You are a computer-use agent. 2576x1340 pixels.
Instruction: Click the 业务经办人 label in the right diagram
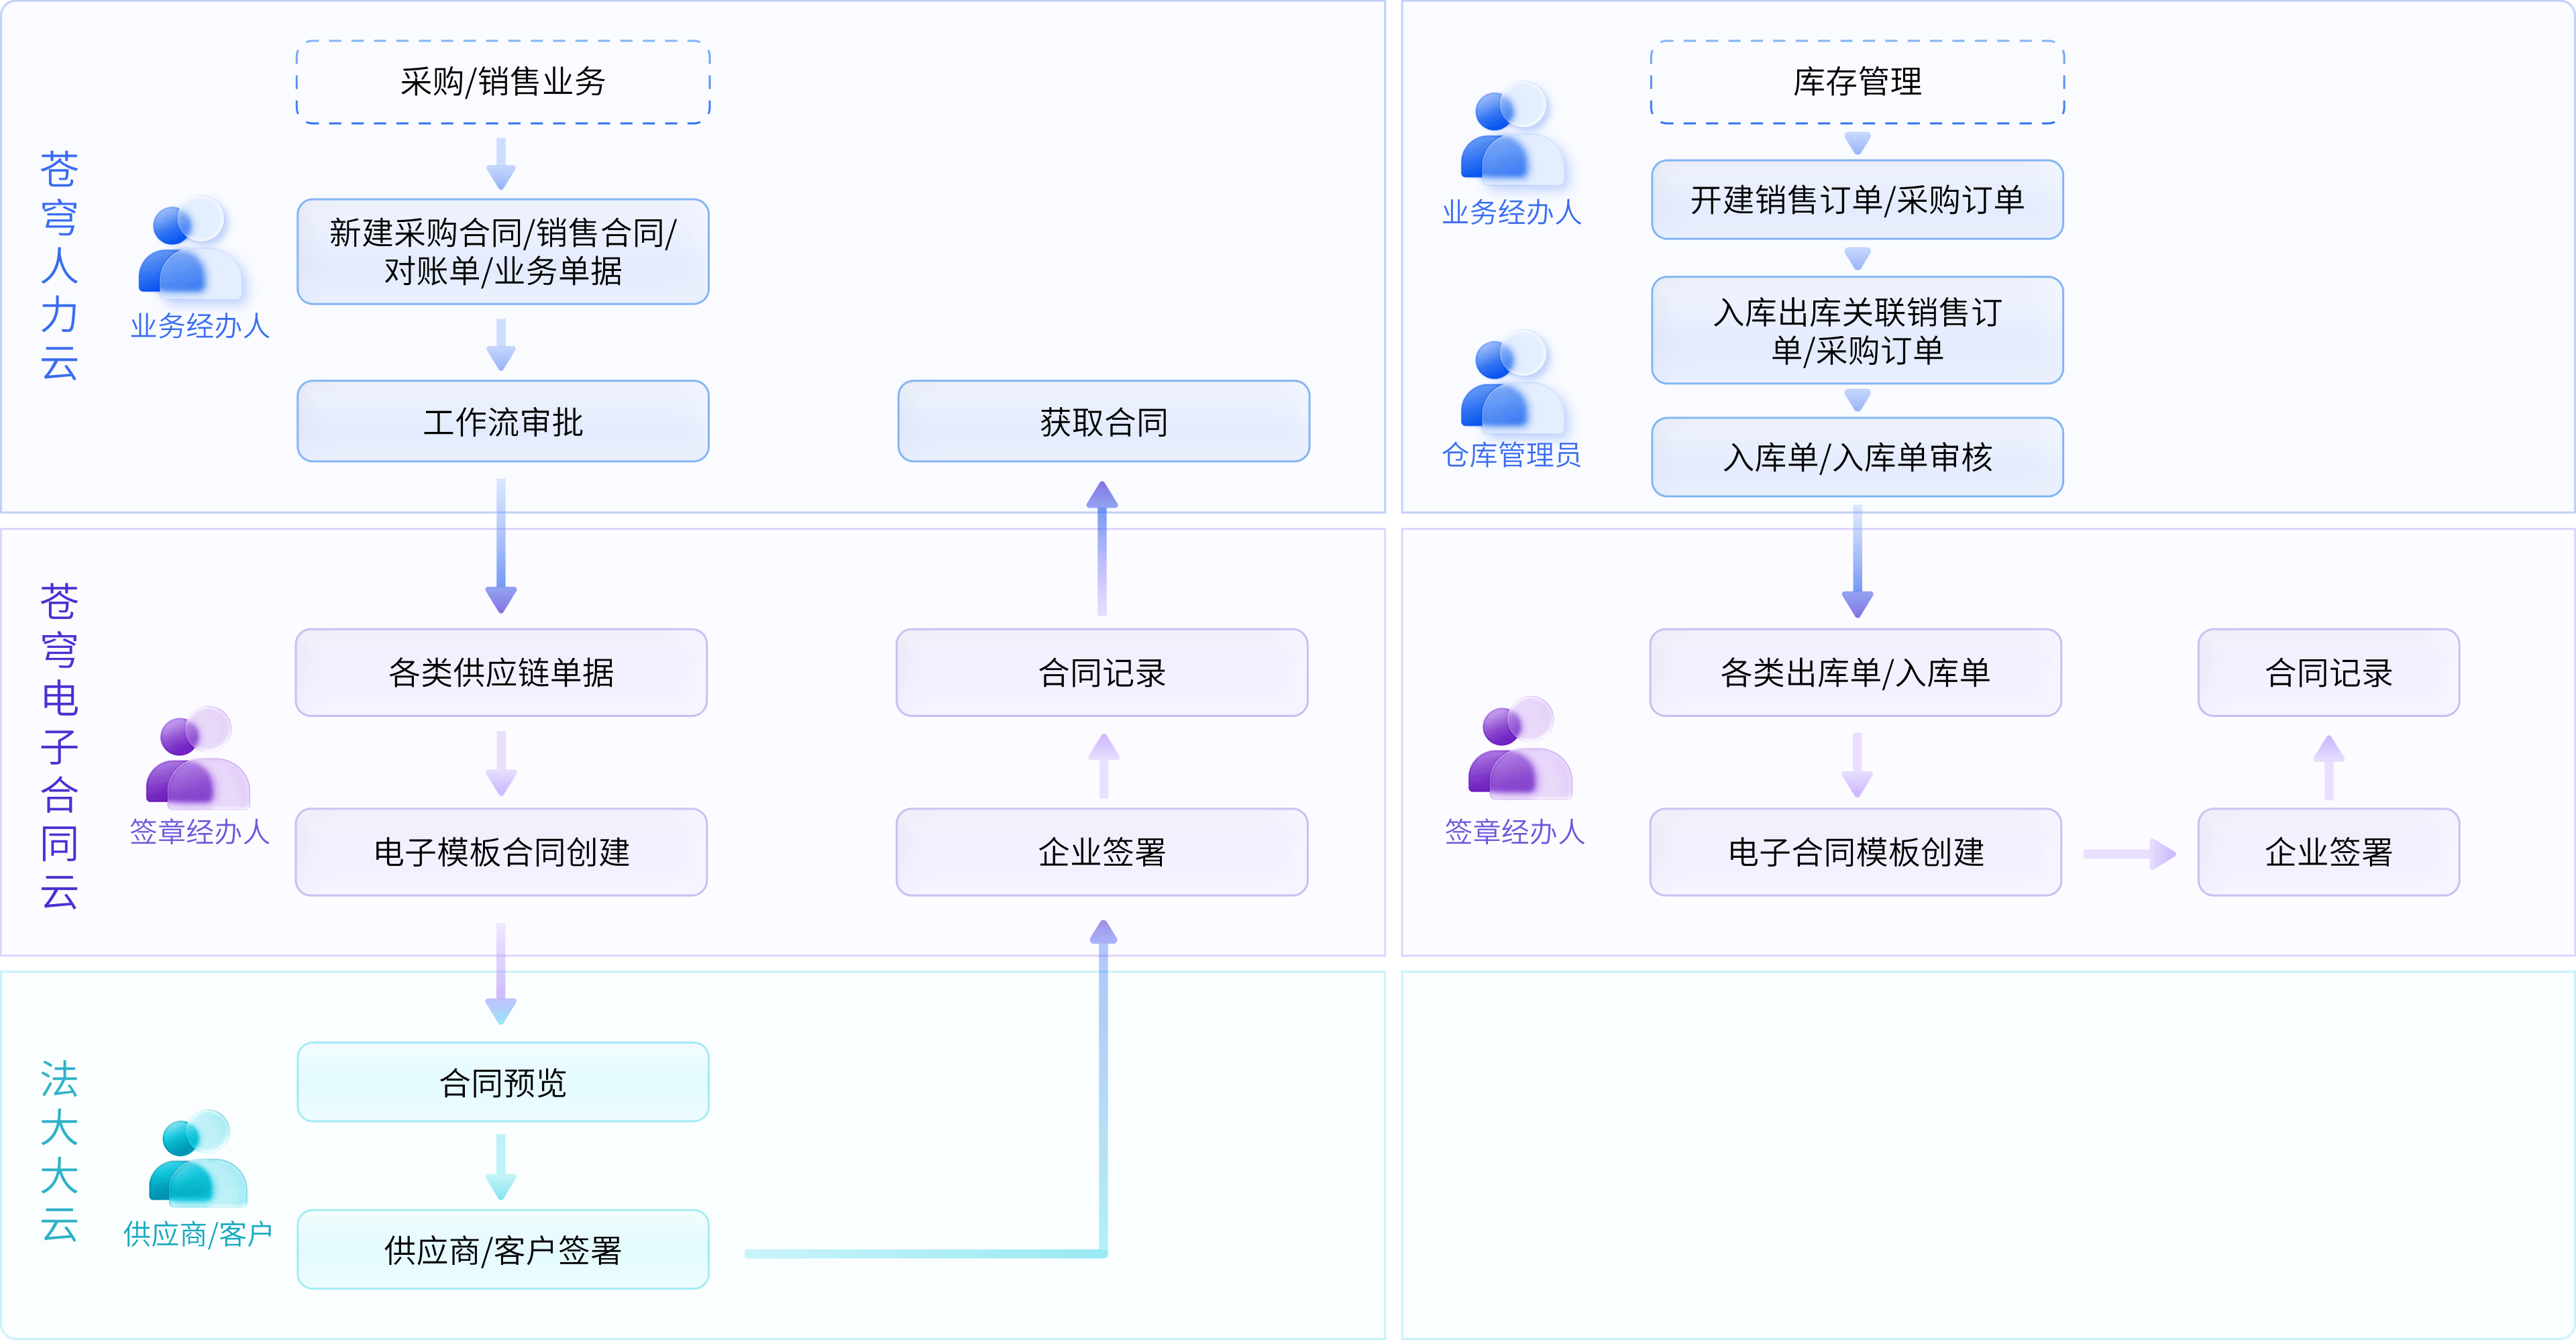tap(1511, 212)
